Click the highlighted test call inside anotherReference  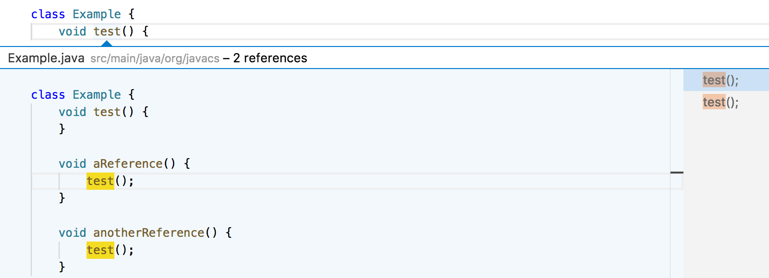tap(99, 250)
